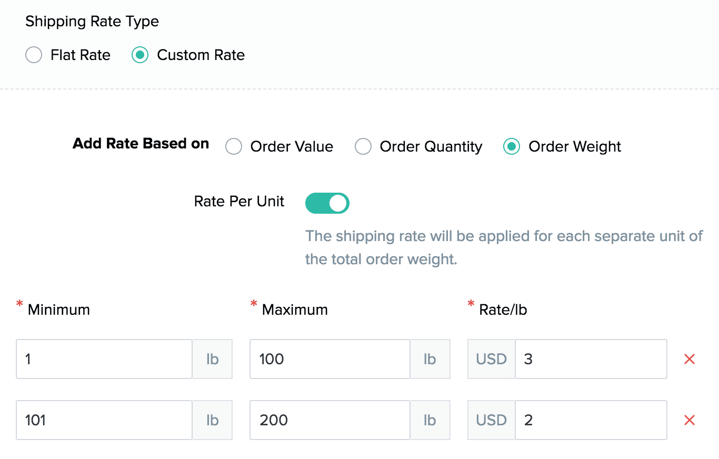Screen dimensions: 719x459
Task: Click the Minimum field containing 1
Action: point(104,359)
